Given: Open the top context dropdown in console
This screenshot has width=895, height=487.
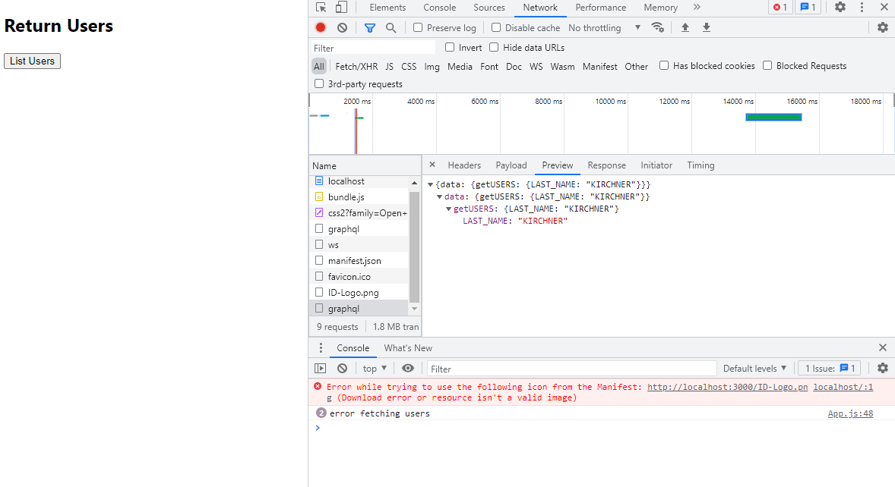Looking at the screenshot, I should 375,369.
